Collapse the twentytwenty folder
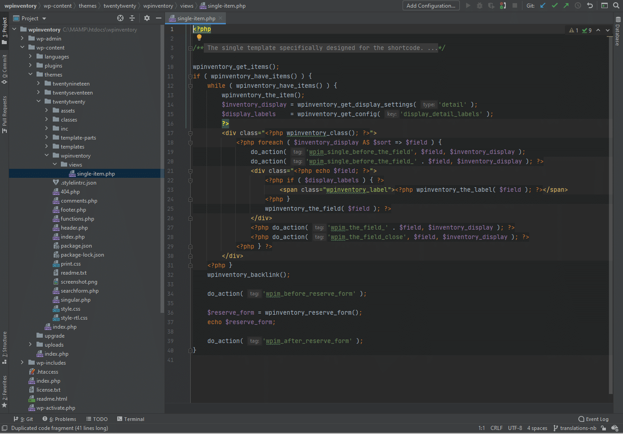The height and width of the screenshot is (434, 623). click(38, 102)
